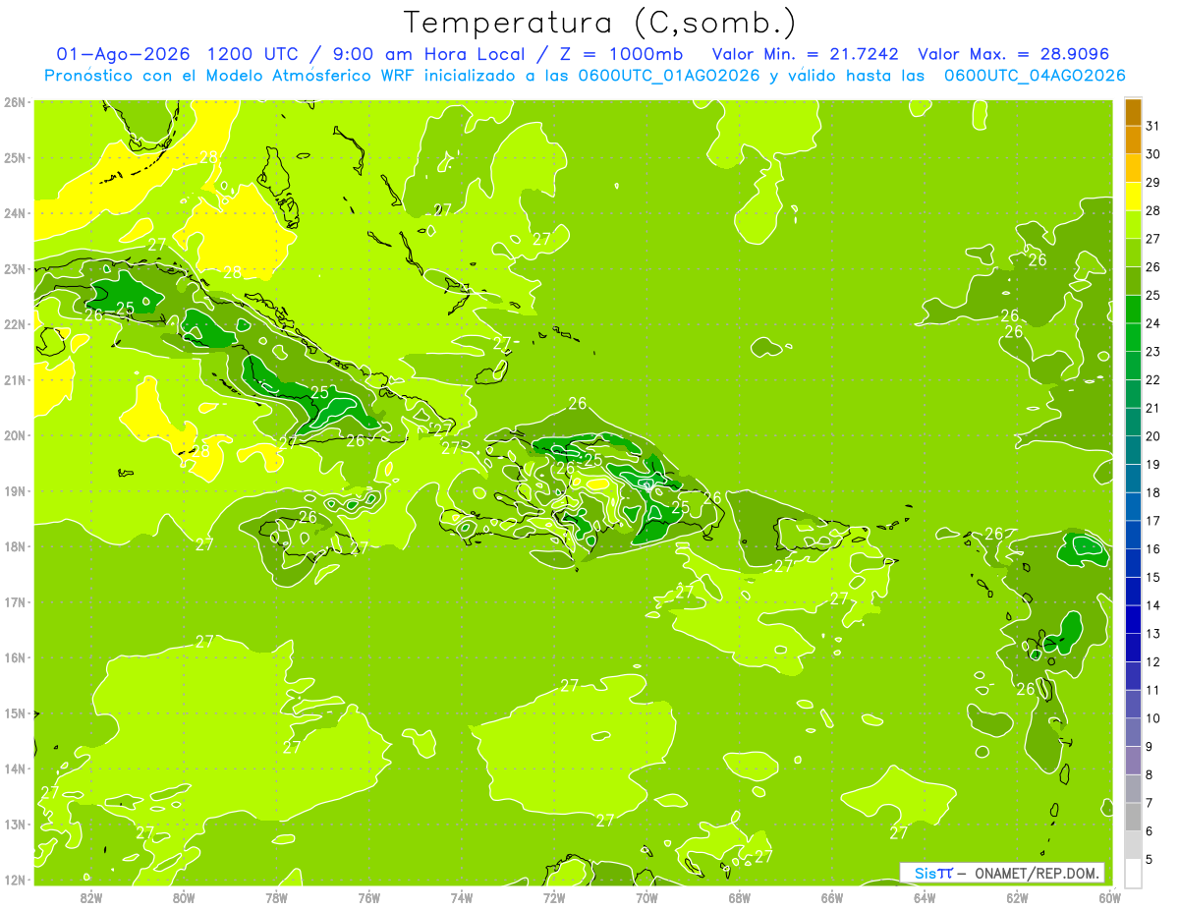Viewport: 1179px width, 911px height.
Task: Click the "23N" latitude axis label
Action: pos(15,269)
